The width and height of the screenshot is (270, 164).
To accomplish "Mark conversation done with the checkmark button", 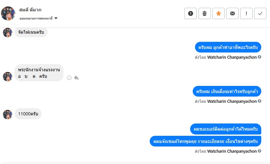I will tap(260, 13).
